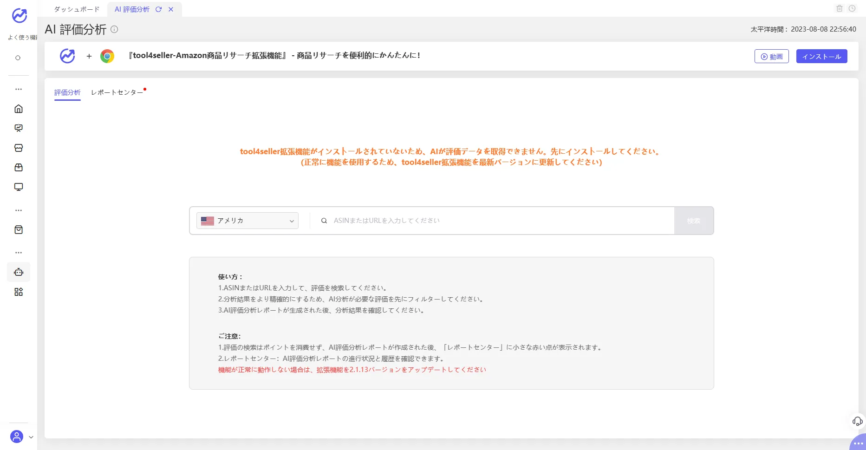866x450 pixels.
Task: Play the 動画 video button
Action: [x=772, y=56]
